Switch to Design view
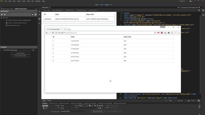This screenshot has width=205, height=115. (107, 5)
